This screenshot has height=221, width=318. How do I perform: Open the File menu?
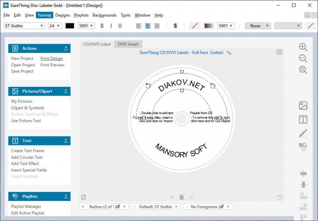pos(6,15)
